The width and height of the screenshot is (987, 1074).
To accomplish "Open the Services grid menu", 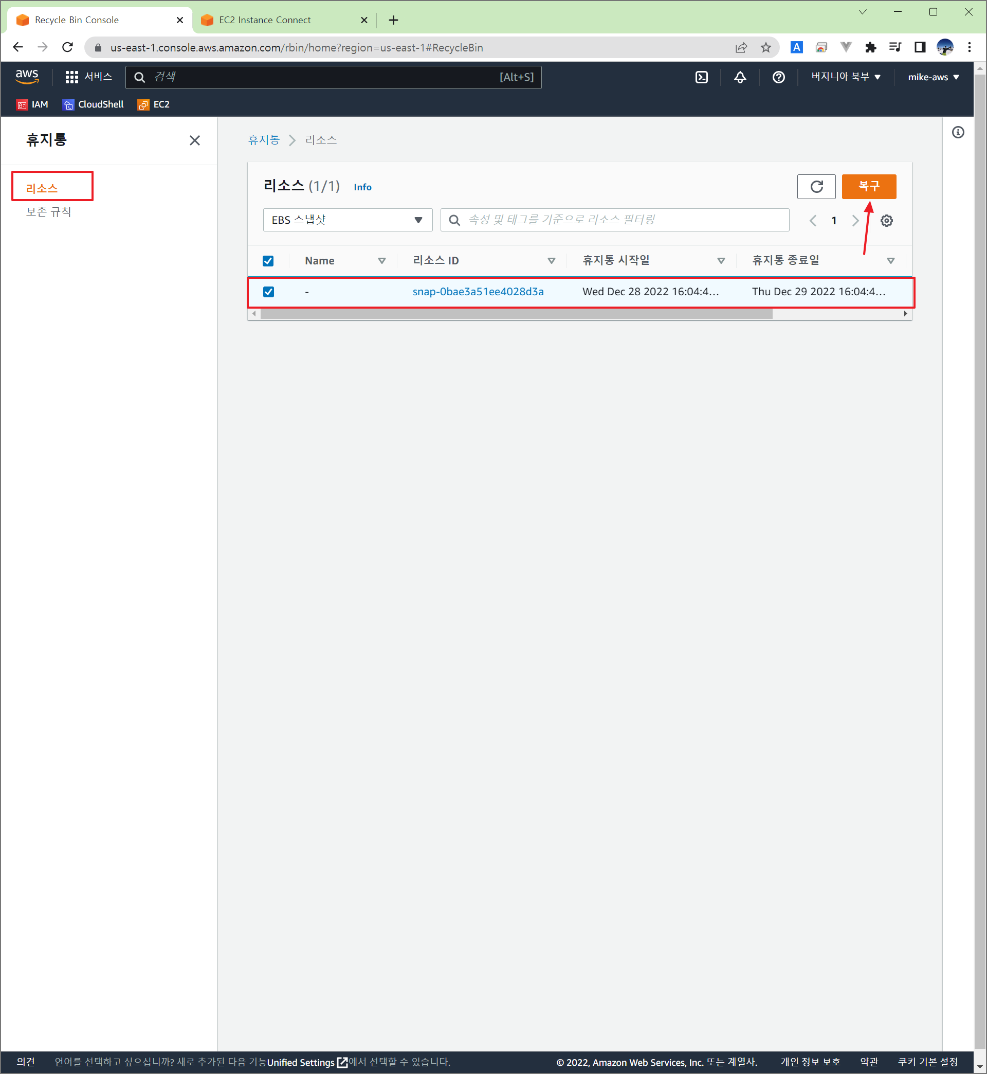I will pyautogui.click(x=71, y=77).
